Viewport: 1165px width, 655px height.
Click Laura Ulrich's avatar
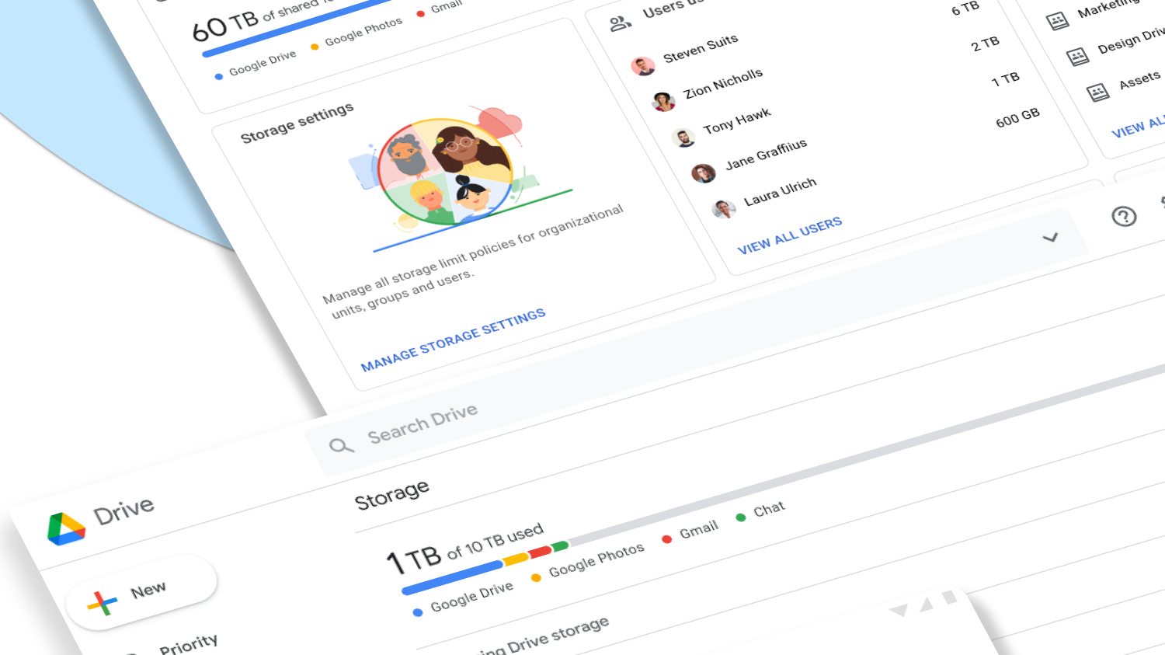724,209
